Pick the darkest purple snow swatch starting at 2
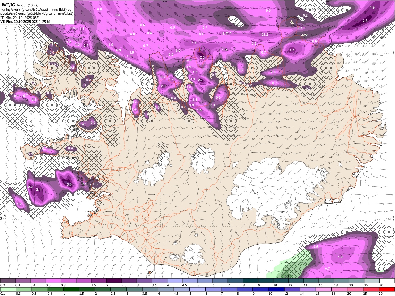395x296 pixels. point(114,281)
